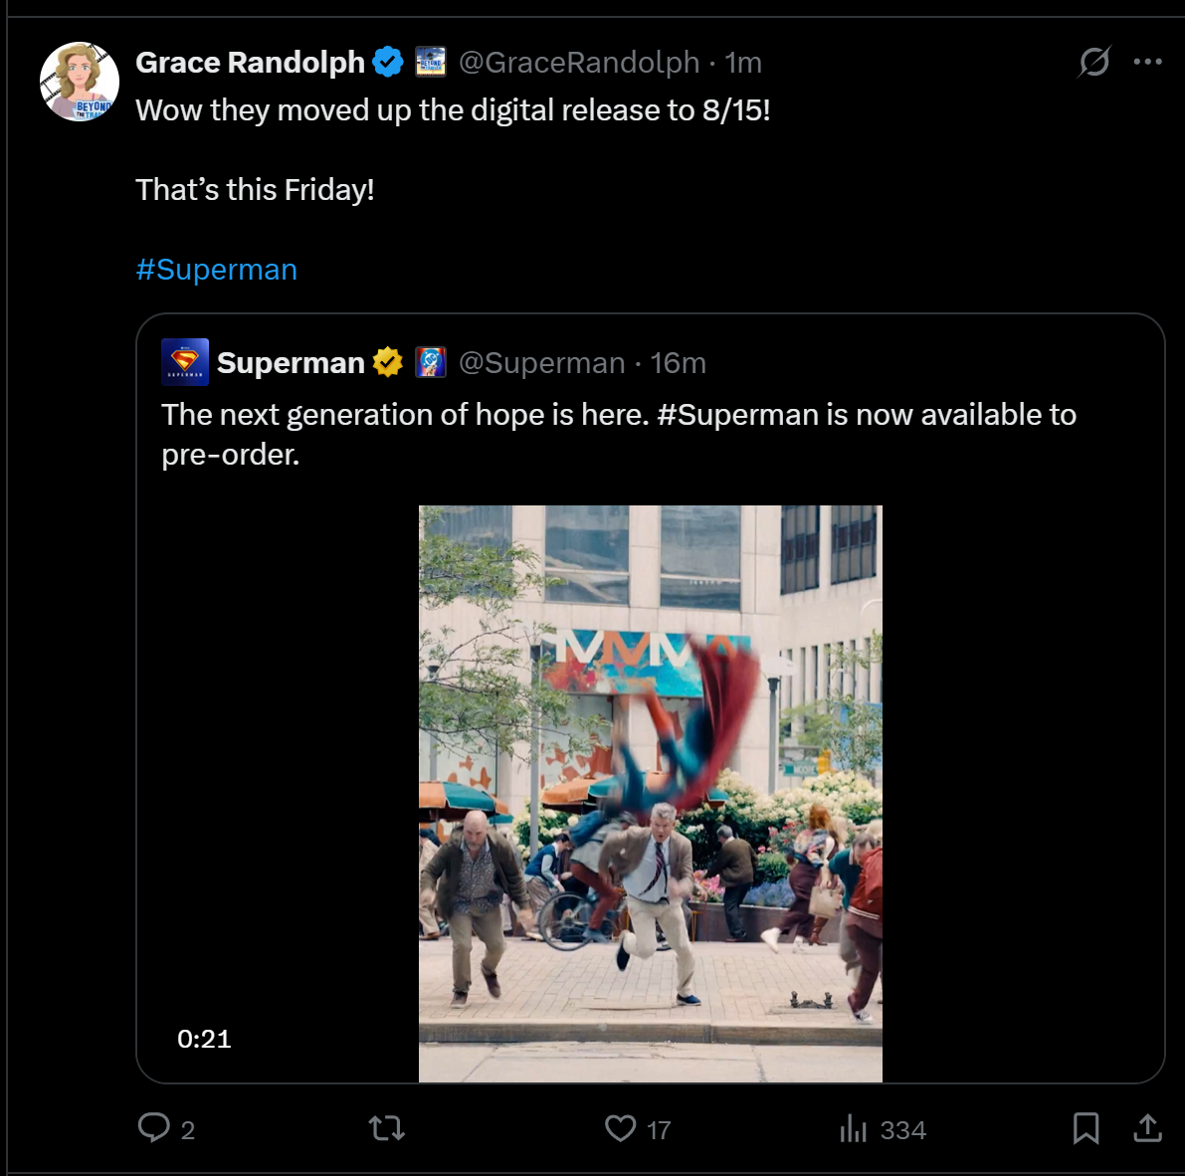Click the repost icon
This screenshot has height=1176, width=1185.
pos(386,1128)
